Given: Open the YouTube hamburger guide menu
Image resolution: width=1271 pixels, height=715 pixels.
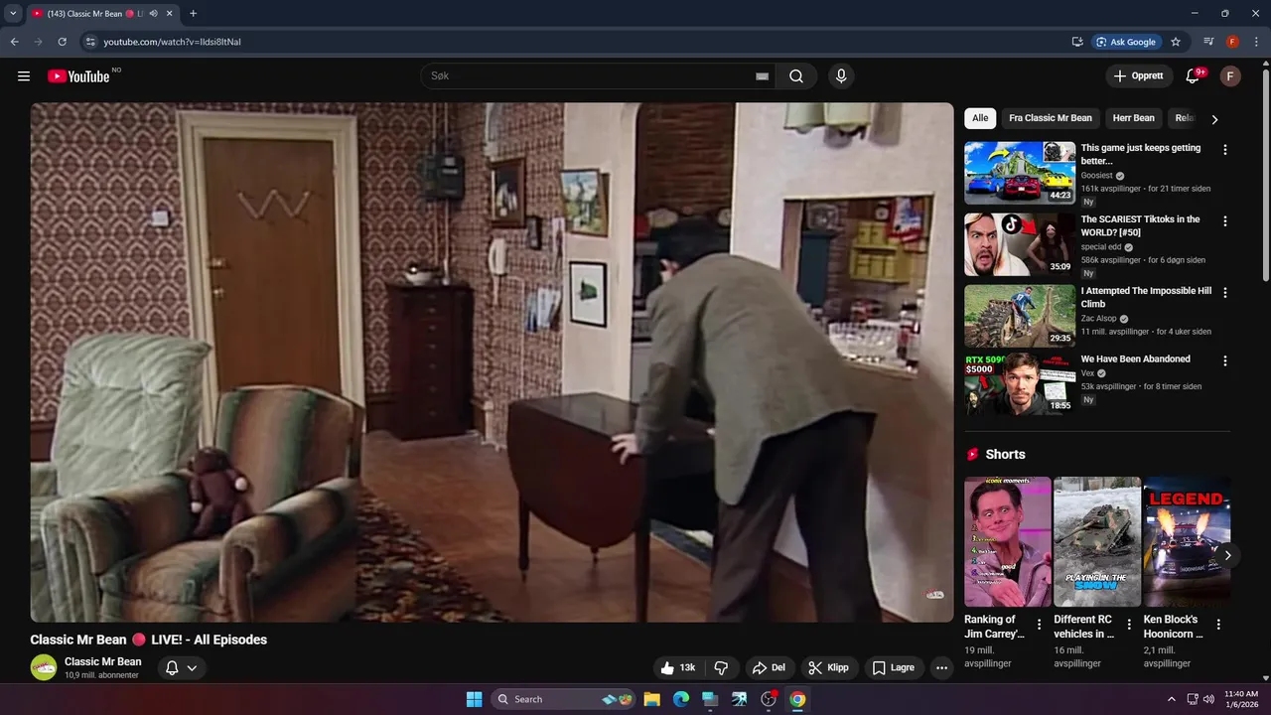Looking at the screenshot, I should pos(24,76).
